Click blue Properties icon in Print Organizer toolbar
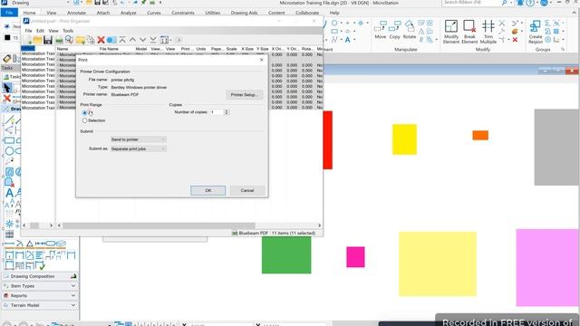Screen dimensions: 580x326 pos(111,40)
